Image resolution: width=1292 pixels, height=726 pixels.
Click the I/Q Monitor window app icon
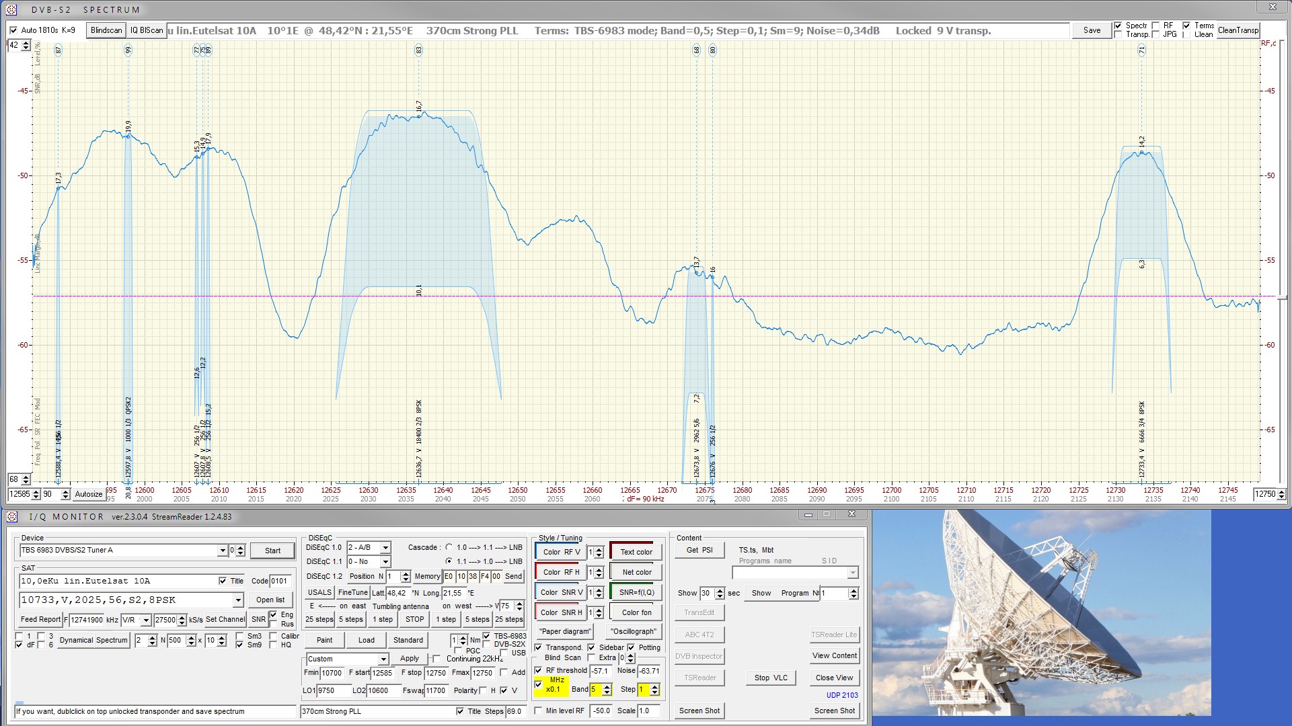11,516
